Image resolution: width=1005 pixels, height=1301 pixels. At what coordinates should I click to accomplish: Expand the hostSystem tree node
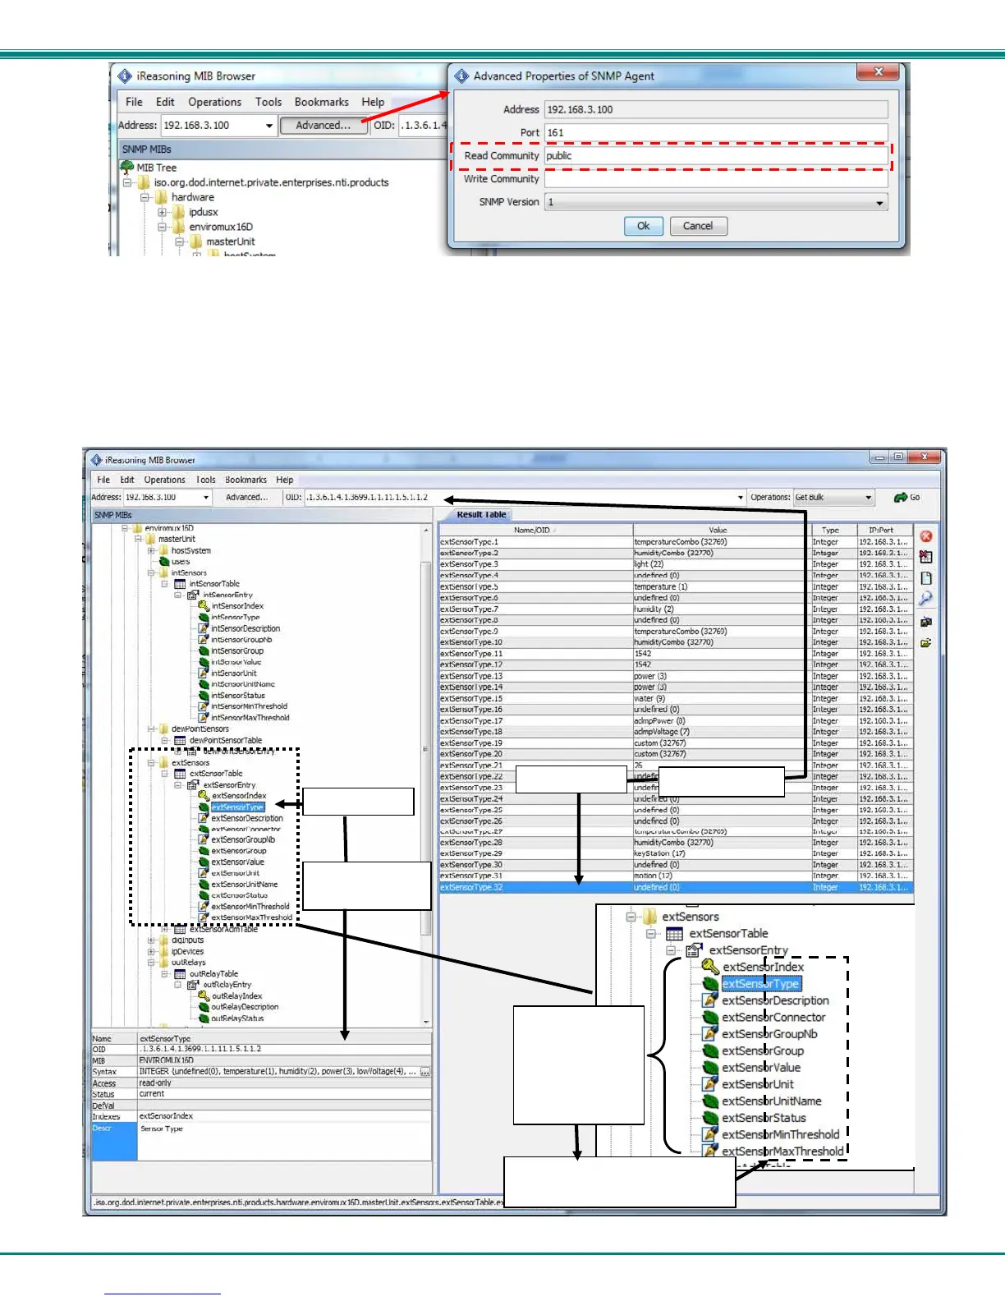[151, 551]
